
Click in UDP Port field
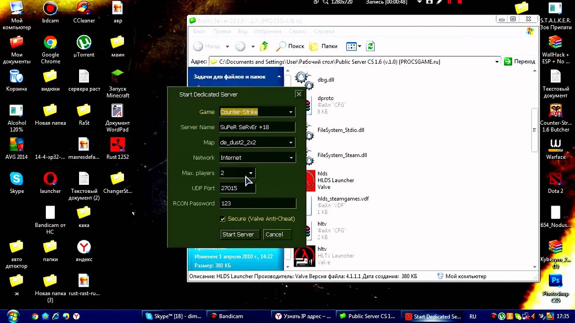pyautogui.click(x=237, y=188)
